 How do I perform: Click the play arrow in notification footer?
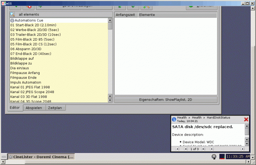[242, 149]
